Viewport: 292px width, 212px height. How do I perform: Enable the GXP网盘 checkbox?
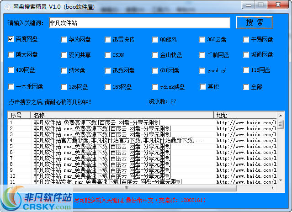click(x=155, y=70)
